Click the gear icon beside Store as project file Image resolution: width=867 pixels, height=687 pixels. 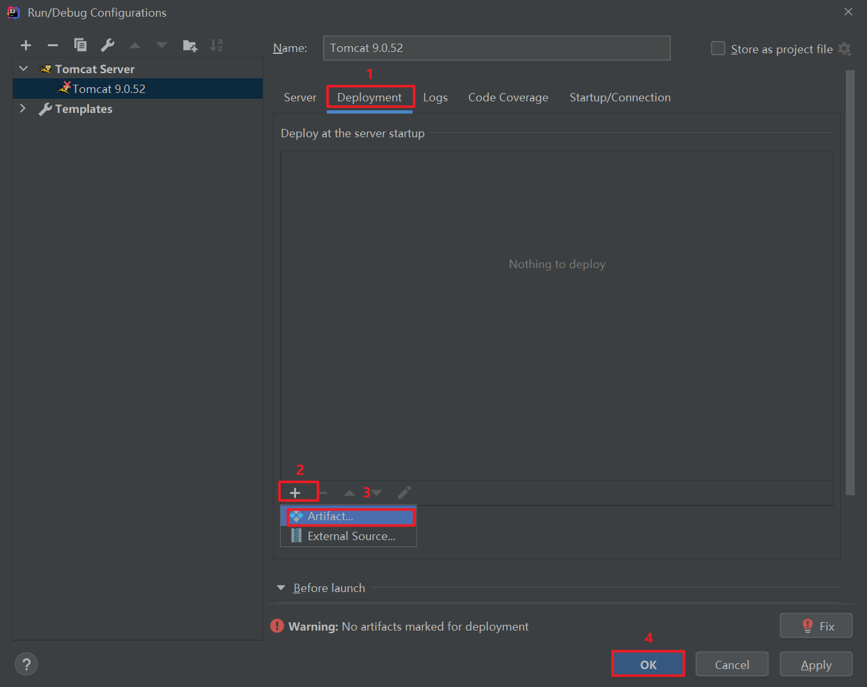pos(845,49)
